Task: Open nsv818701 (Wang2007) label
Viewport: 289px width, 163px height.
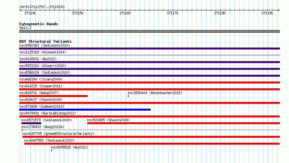Action: coord(39,93)
